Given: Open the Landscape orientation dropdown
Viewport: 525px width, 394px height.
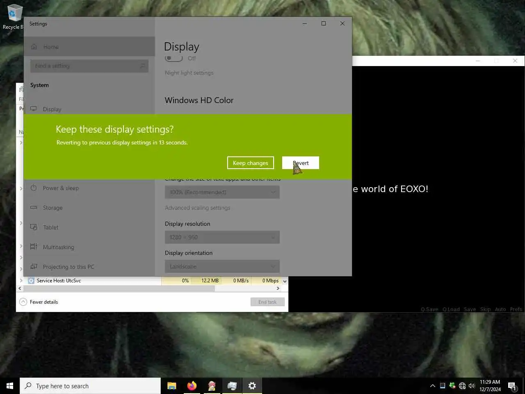Looking at the screenshot, I should click(222, 266).
